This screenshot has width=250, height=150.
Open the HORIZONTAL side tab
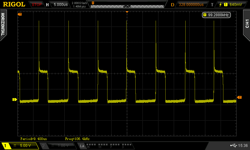tap(3, 24)
